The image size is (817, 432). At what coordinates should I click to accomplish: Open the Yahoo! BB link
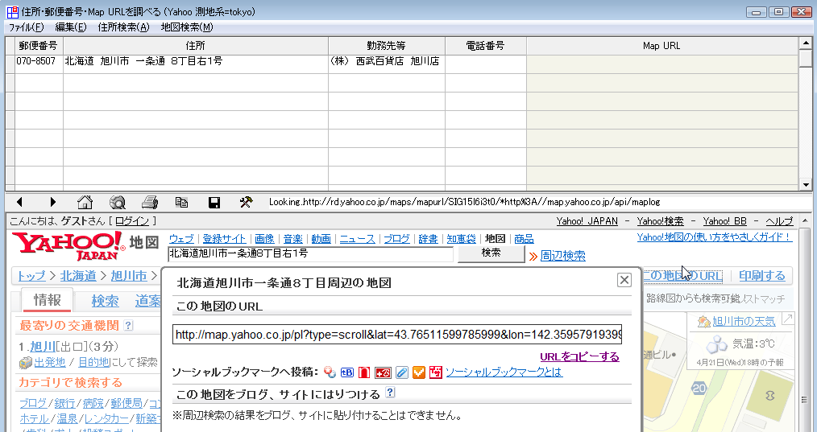tap(725, 221)
